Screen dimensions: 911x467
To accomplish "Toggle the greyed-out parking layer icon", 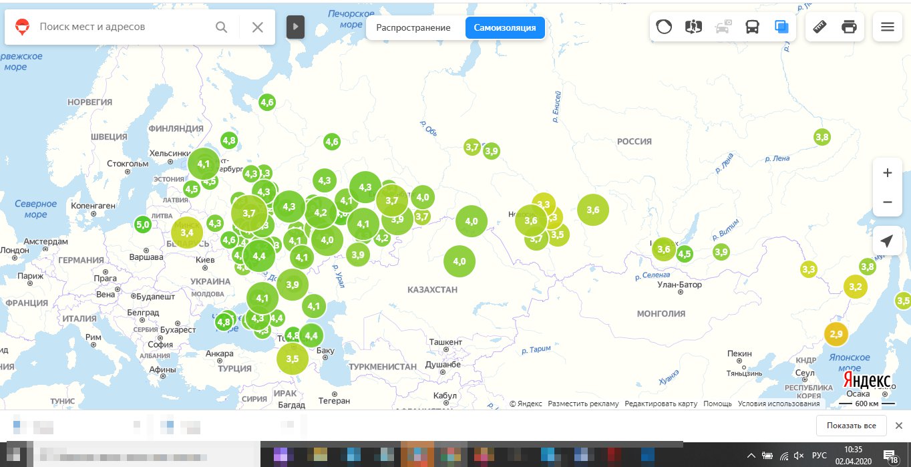I will coord(723,27).
